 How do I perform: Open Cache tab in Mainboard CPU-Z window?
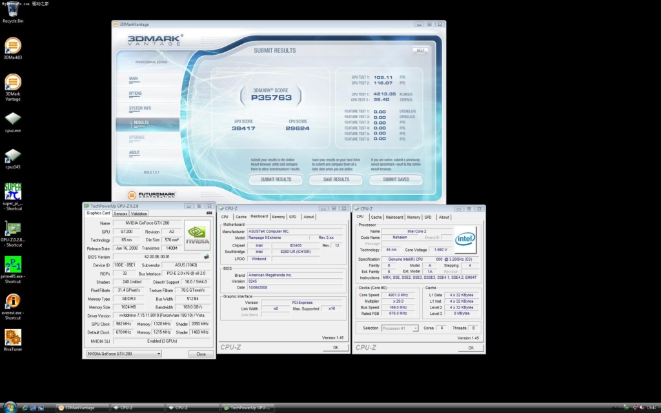241,217
